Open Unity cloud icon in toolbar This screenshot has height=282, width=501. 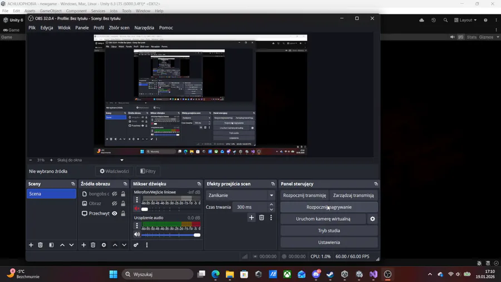(x=422, y=20)
